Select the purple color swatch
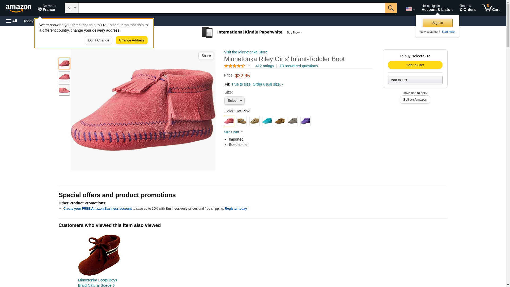The width and height of the screenshot is (510, 287). click(305, 121)
